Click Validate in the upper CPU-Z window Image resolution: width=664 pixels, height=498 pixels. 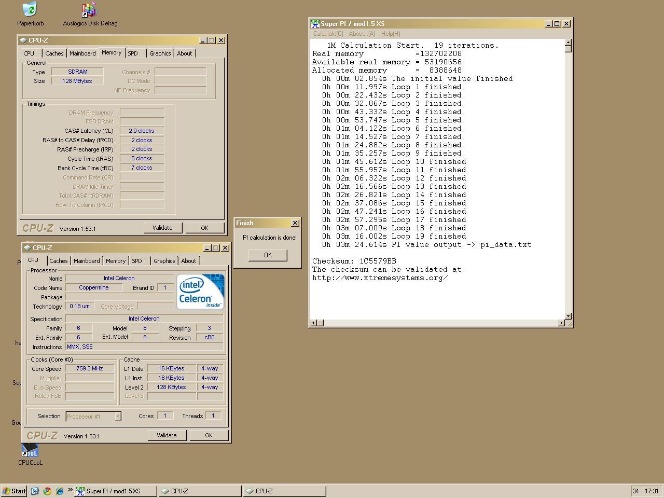[x=162, y=228]
